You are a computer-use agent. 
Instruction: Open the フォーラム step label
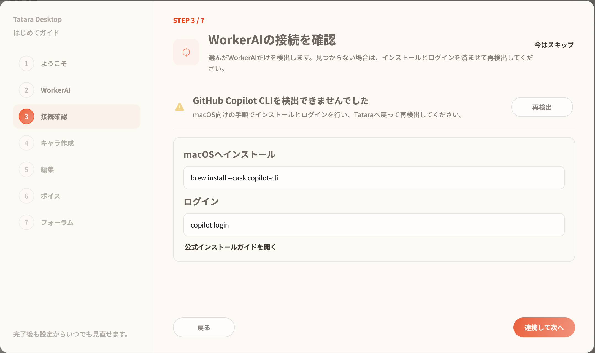(x=57, y=223)
